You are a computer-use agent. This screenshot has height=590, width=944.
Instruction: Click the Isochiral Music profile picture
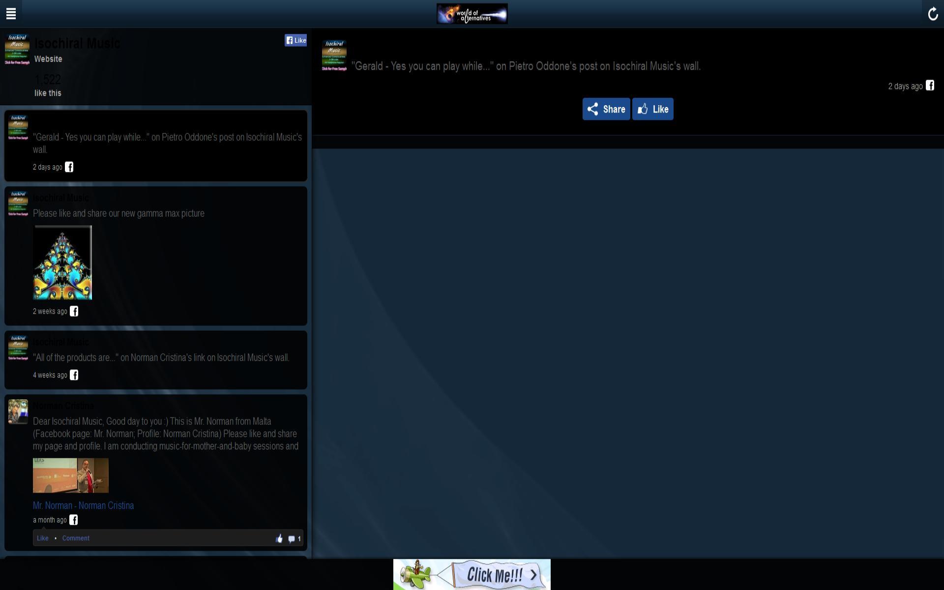click(17, 49)
